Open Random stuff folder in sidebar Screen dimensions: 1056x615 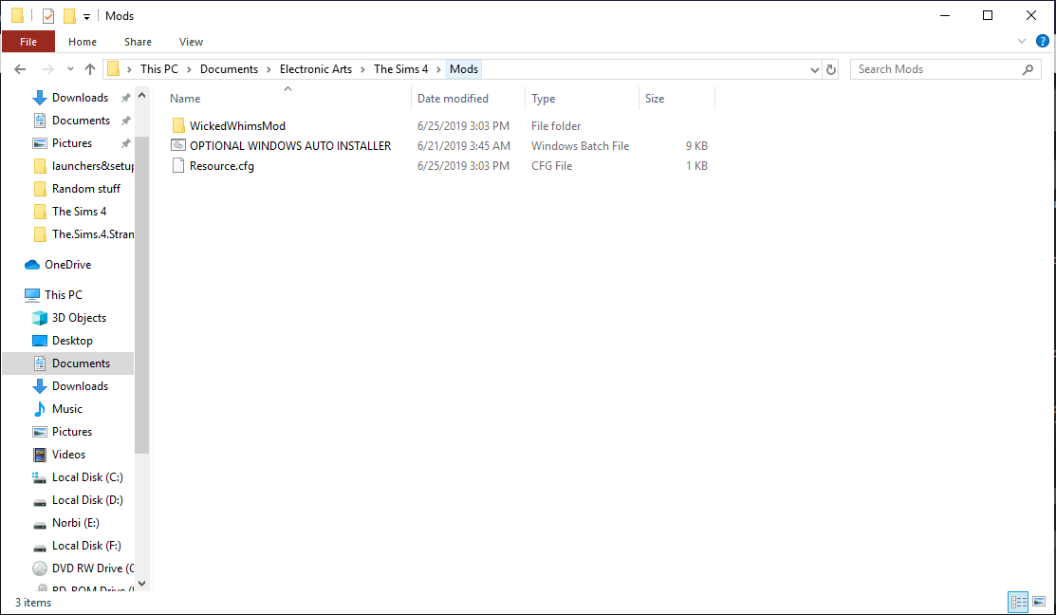point(86,189)
